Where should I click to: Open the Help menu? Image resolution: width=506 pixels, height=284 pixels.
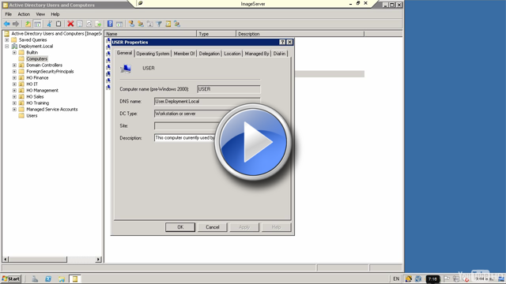(55, 14)
